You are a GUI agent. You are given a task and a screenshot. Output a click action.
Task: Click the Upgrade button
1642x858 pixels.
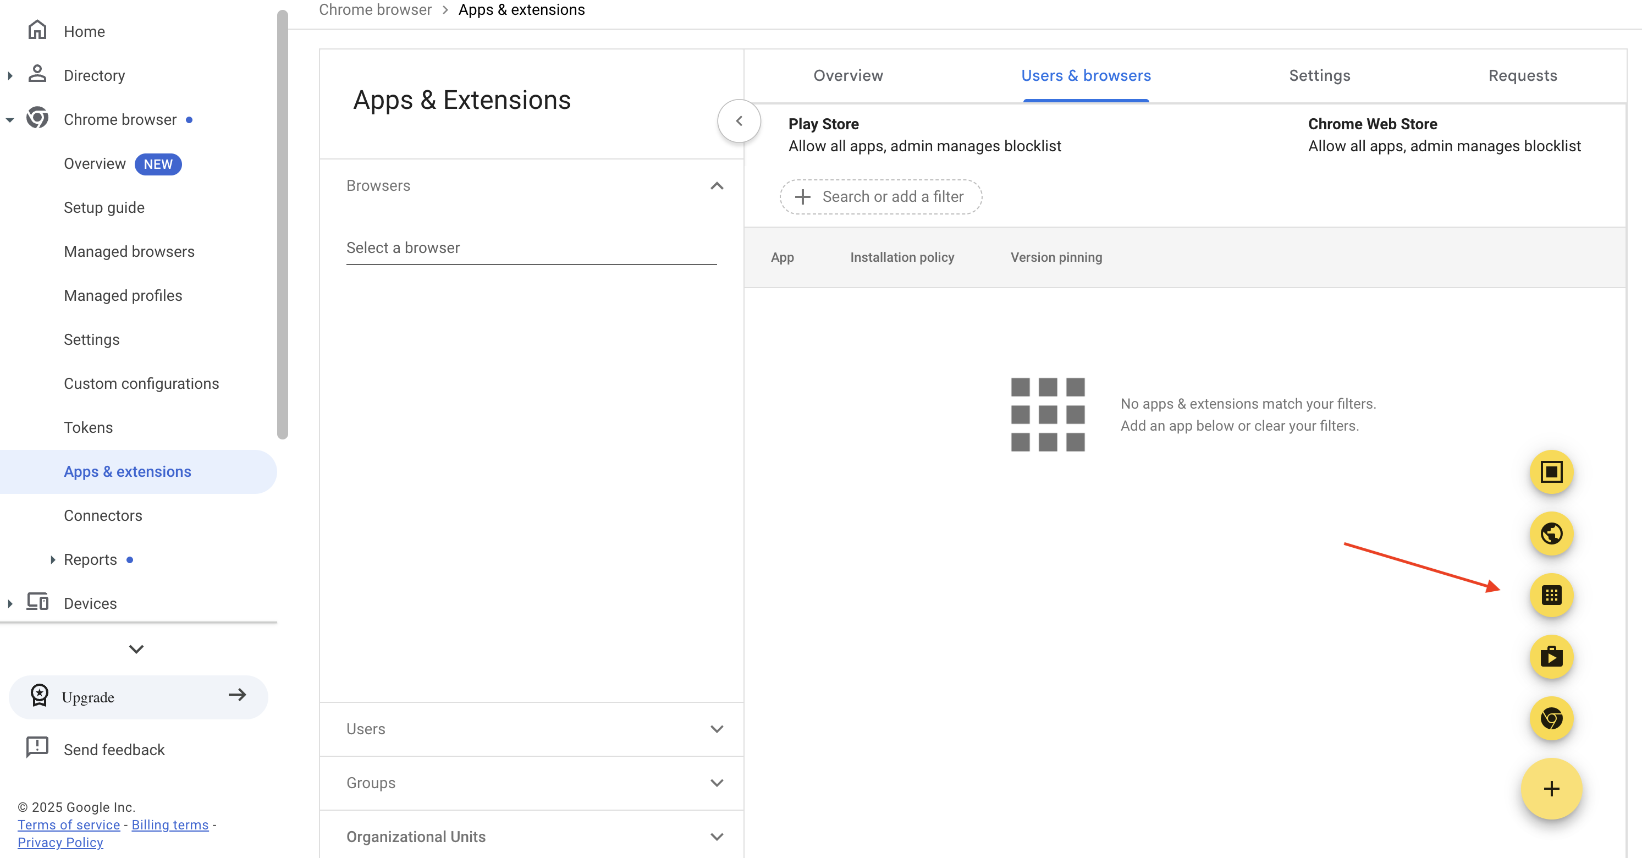139,697
